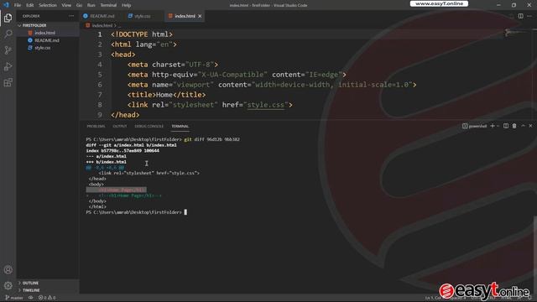Click the '+++ b/index.html' terminal line
This screenshot has height=302, width=537.
[x=107, y=162]
